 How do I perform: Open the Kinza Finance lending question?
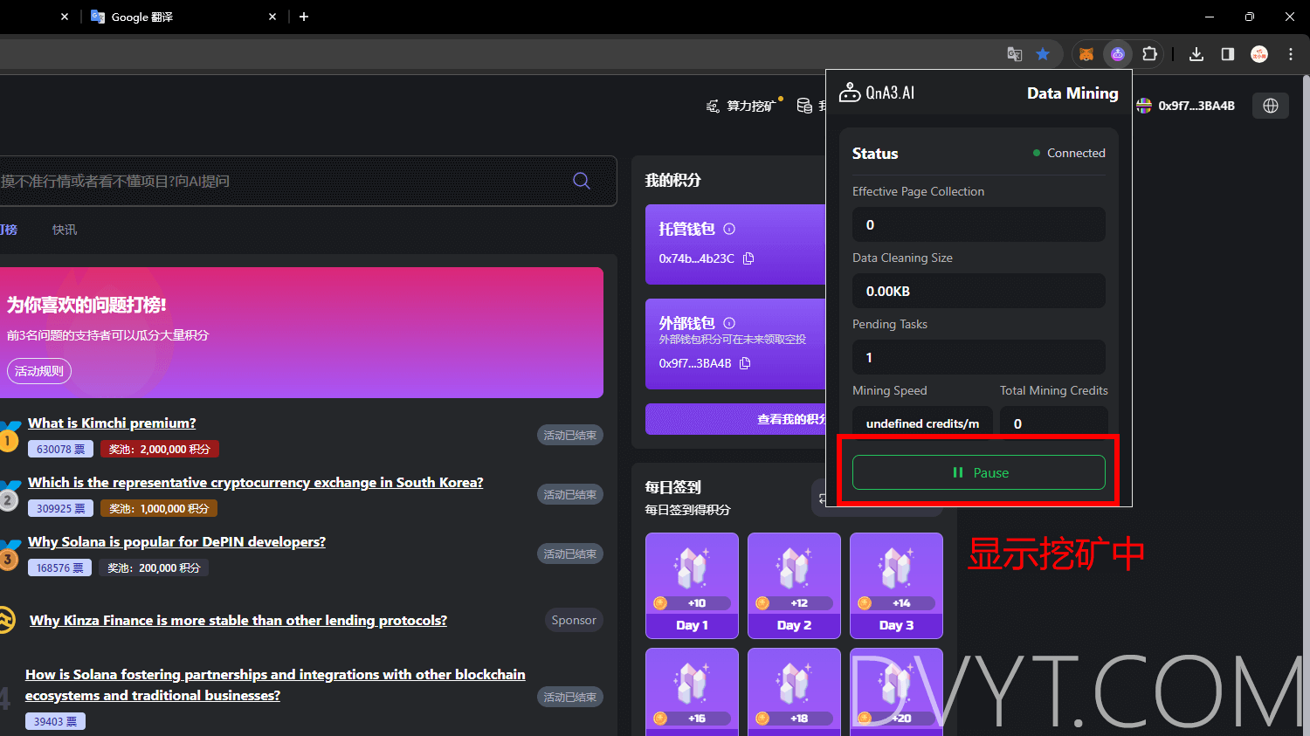click(x=238, y=620)
